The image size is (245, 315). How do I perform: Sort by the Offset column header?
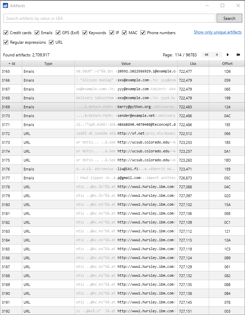tap(227, 64)
